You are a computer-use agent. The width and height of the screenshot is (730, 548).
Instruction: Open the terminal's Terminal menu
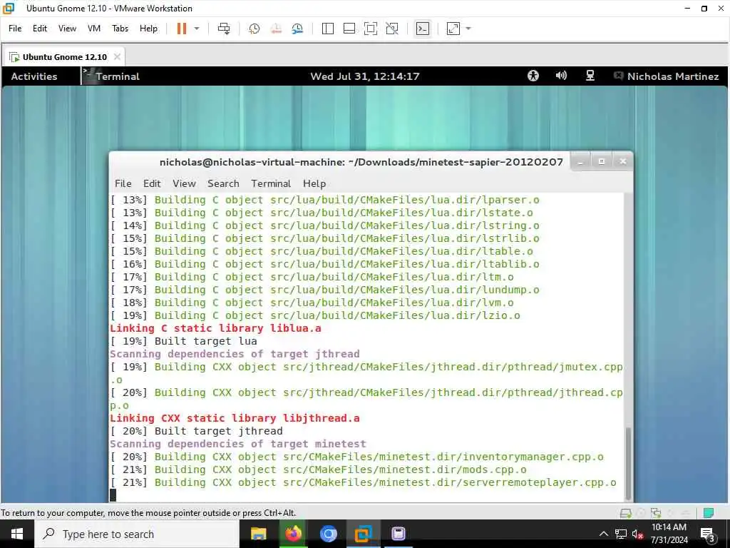[x=271, y=183]
